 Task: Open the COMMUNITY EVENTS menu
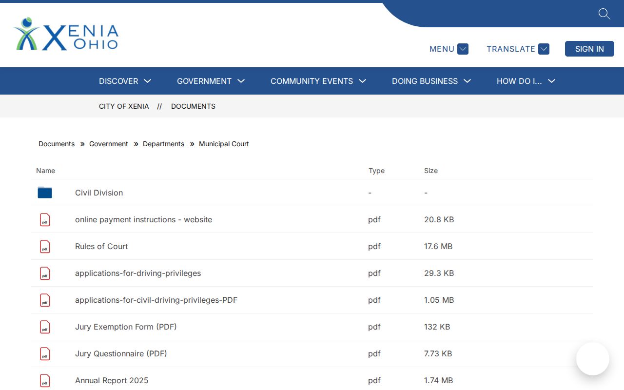[x=318, y=81]
